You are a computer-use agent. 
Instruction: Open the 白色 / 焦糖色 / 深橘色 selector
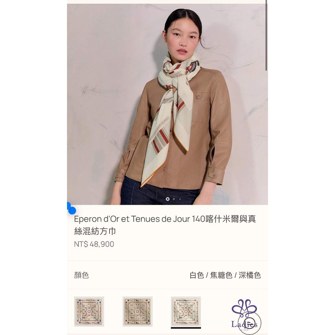pos(225,275)
